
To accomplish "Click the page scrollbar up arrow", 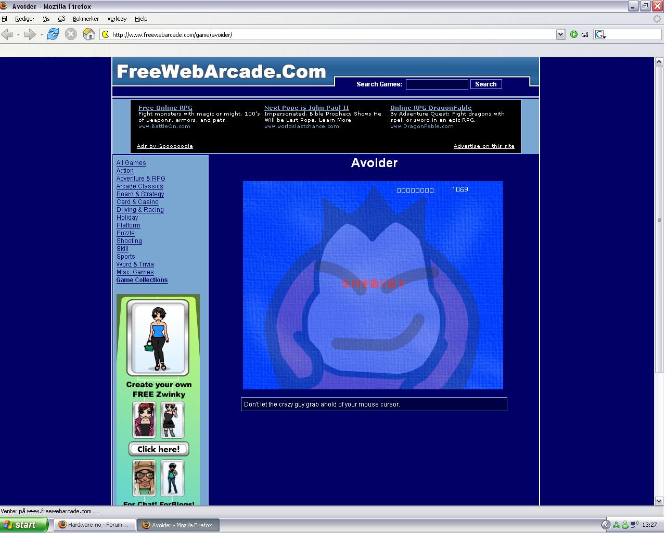I will pyautogui.click(x=659, y=62).
